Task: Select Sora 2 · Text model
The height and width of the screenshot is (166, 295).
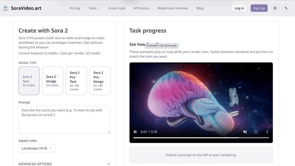Action: coord(29,81)
